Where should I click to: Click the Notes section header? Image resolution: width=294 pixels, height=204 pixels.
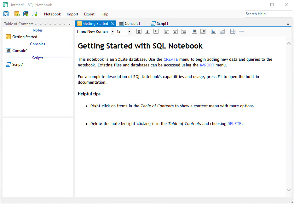tap(38, 30)
